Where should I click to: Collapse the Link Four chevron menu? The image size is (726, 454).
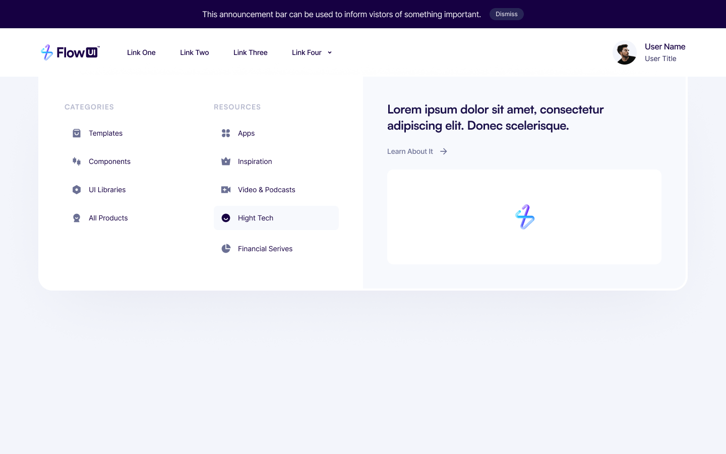[x=330, y=52]
